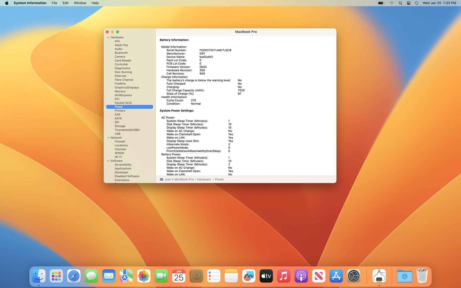Screen dimensions: 461x288
Task: Launch Safari from the Dock
Action: [x=74, y=276]
